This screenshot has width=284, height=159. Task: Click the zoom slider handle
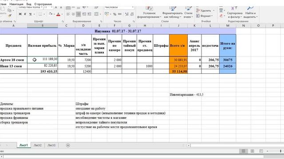click(x=280, y=151)
